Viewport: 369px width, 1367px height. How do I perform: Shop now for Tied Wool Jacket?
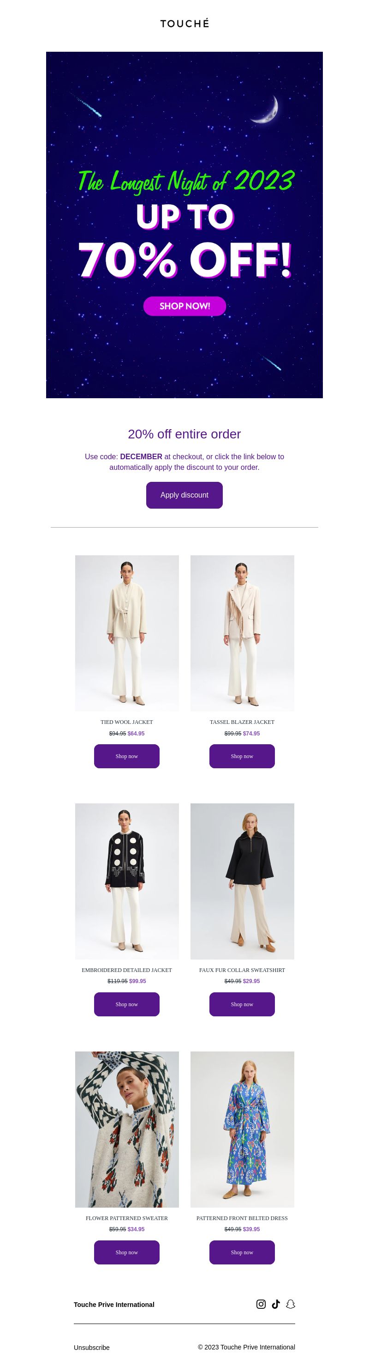pos(127,756)
